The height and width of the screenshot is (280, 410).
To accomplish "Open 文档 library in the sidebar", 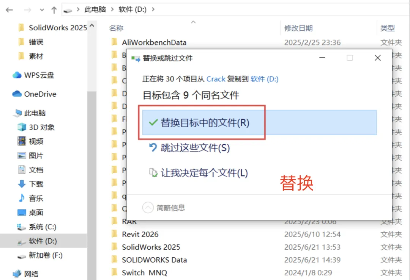I will click(x=30, y=170).
